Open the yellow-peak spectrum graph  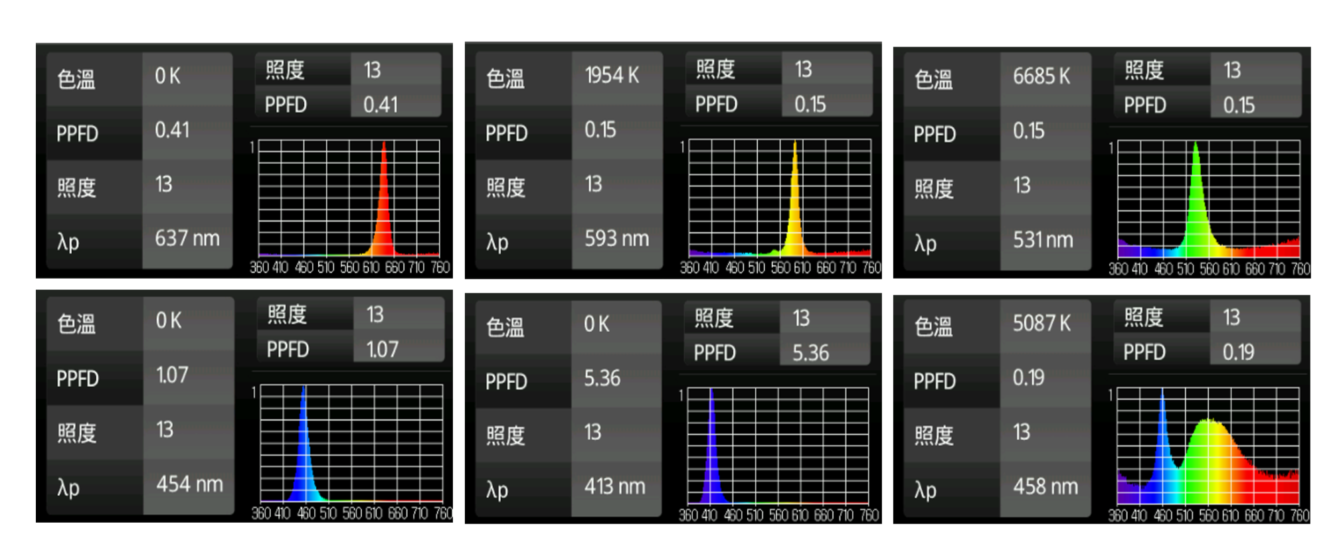(x=780, y=198)
